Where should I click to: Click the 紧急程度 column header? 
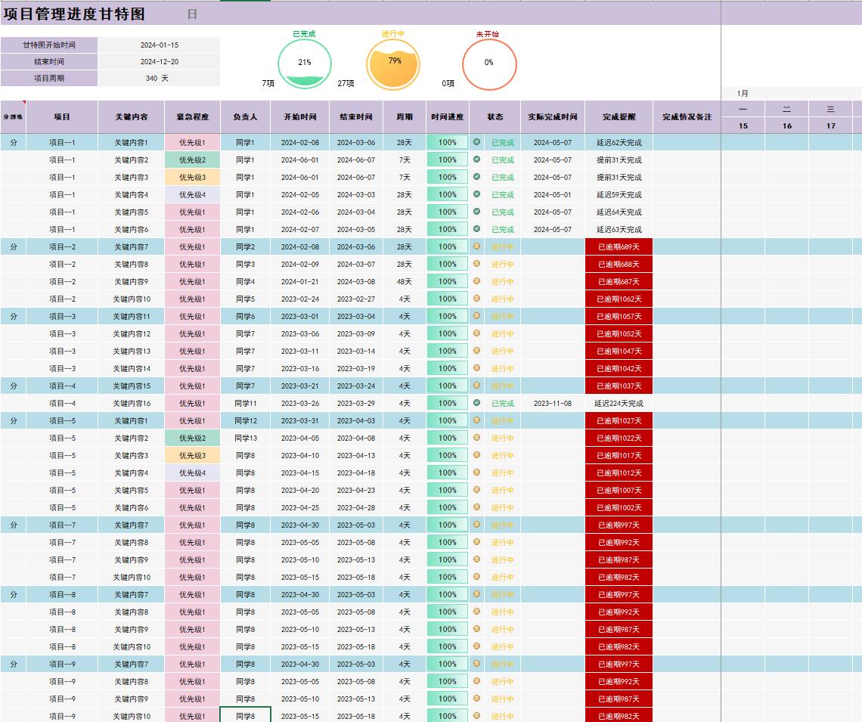(192, 117)
